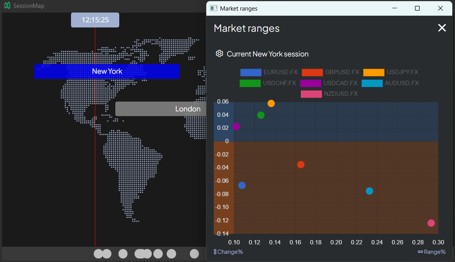Click Current New York session heading
Viewport: 455px width, 262px height.
pyautogui.click(x=268, y=54)
